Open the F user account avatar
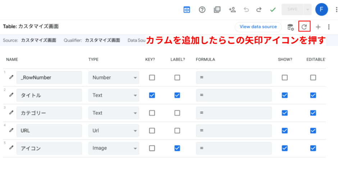The width and height of the screenshot is (338, 190). pyautogui.click(x=321, y=10)
